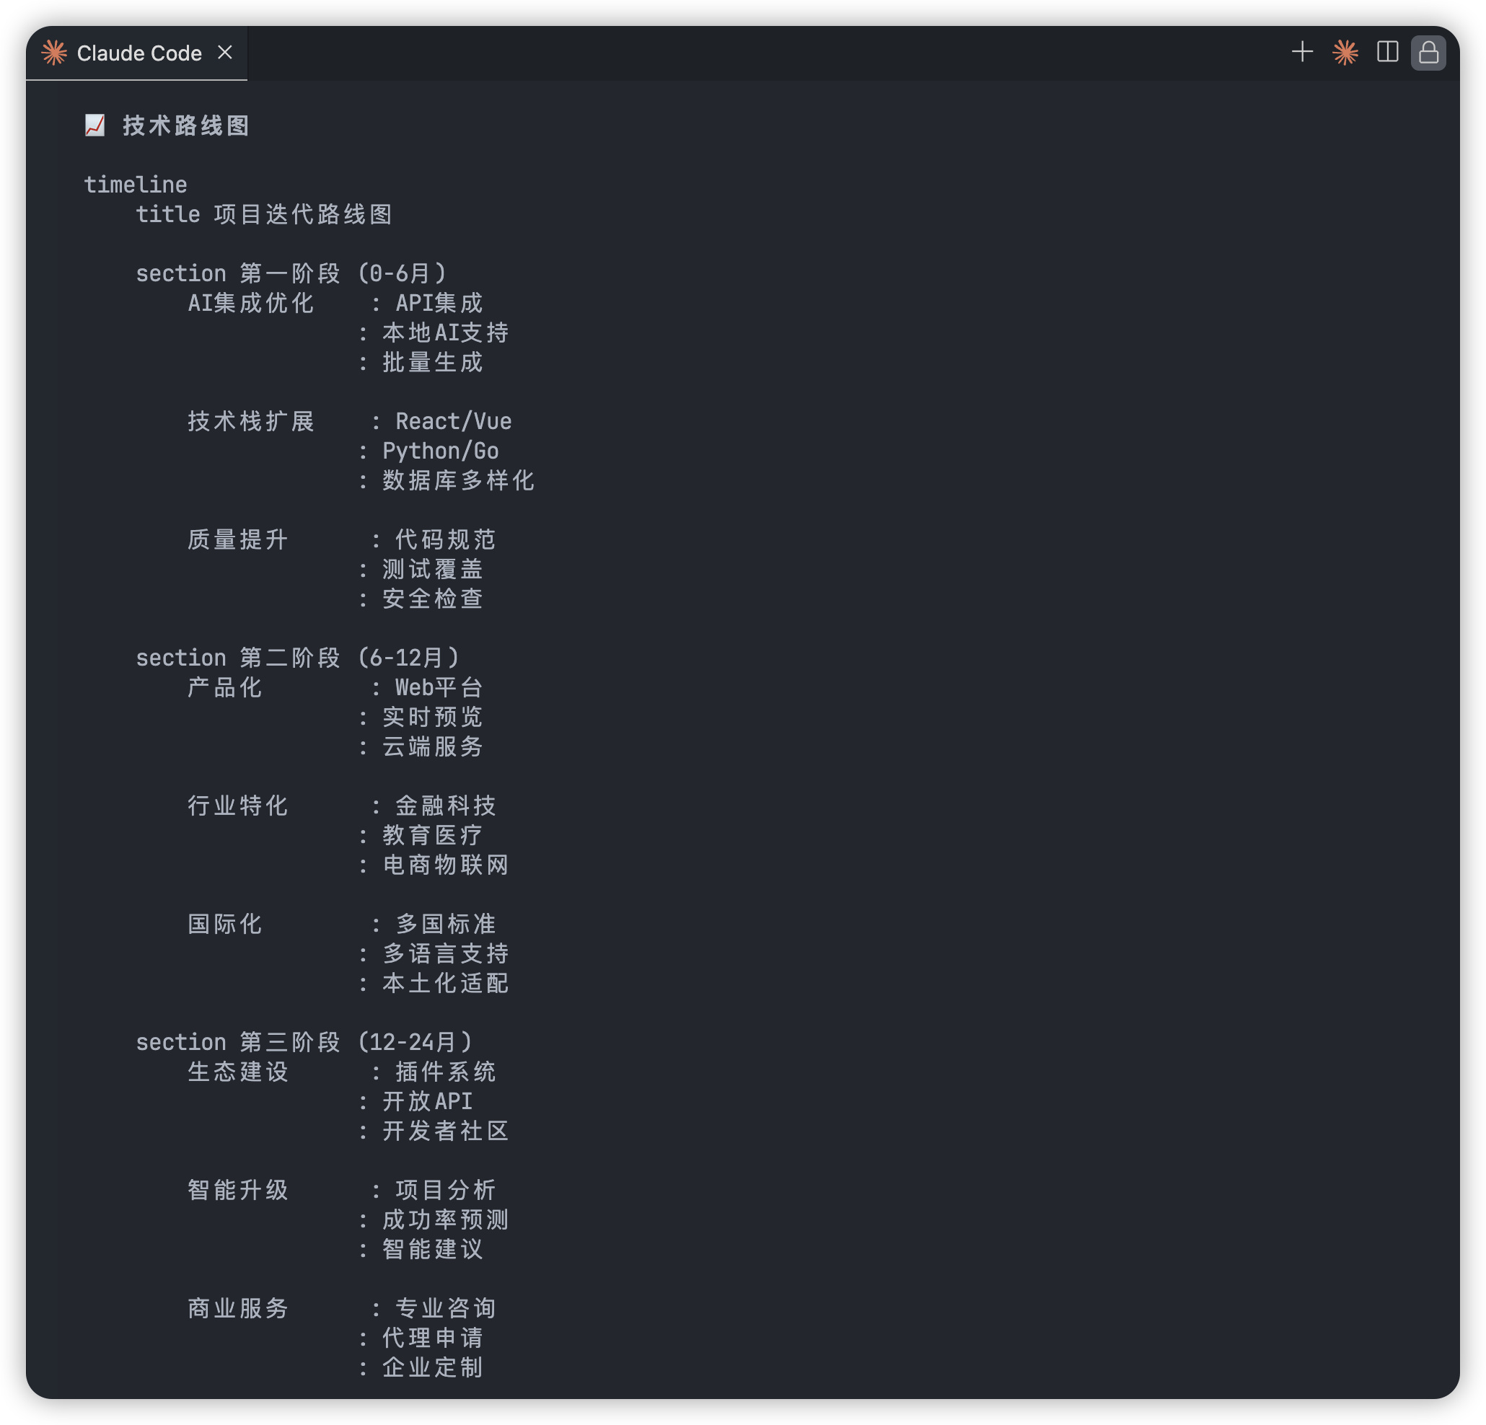The width and height of the screenshot is (1486, 1425).
Task: Click the AI集成优化 label
Action: [x=250, y=303]
